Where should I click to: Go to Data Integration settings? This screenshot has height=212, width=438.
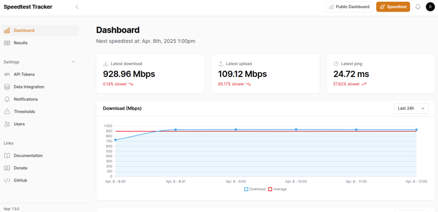(x=40, y=87)
